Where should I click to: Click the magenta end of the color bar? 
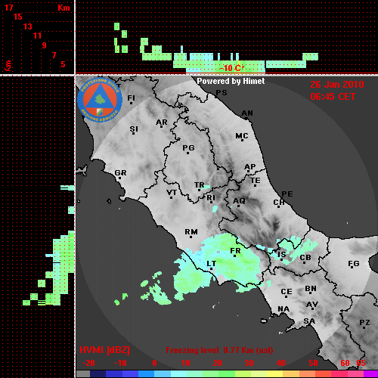[371, 374]
